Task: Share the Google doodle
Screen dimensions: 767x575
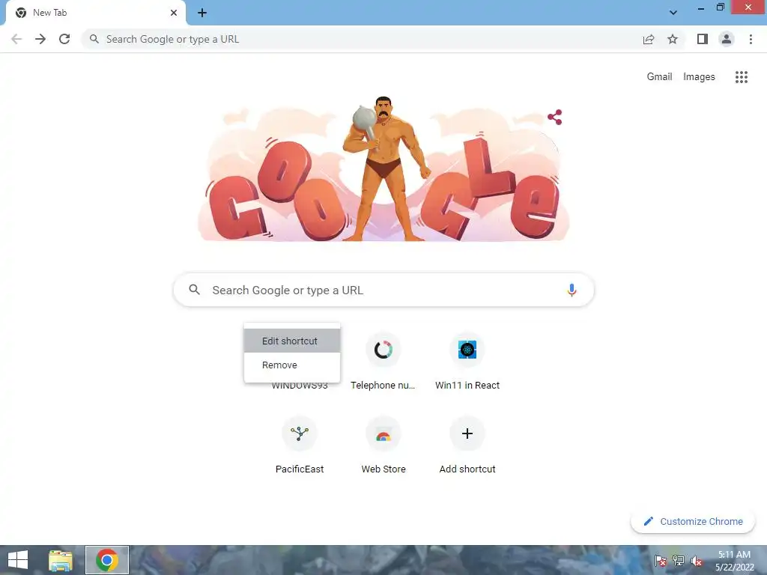Action: [555, 117]
